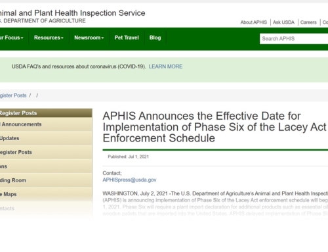The image size is (328, 252).
Task: Open the Our Focus dropdown menu
Action: tap(11, 38)
